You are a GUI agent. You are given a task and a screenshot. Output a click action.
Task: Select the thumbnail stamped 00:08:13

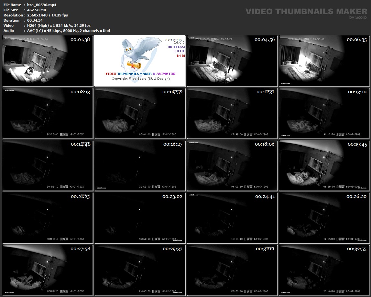coord(48,113)
